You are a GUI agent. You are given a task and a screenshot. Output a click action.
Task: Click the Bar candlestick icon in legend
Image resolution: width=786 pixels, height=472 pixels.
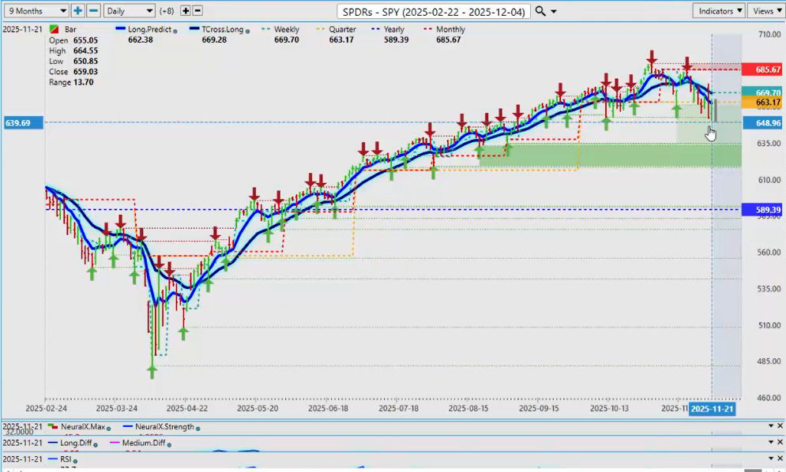point(54,29)
